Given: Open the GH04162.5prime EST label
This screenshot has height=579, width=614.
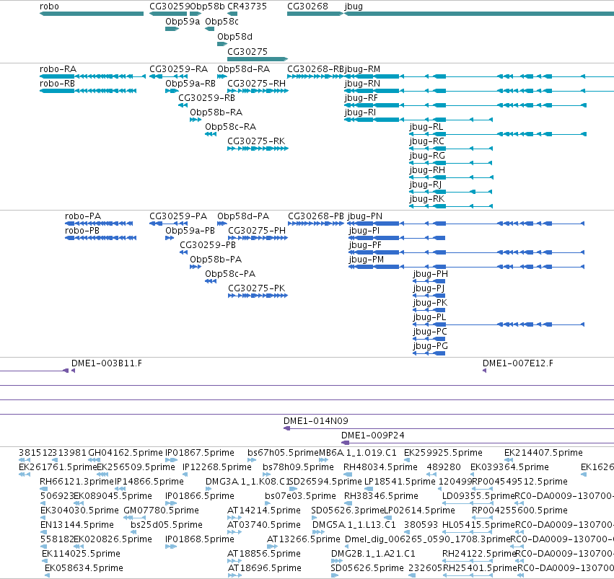Looking at the screenshot, I should 126,453.
